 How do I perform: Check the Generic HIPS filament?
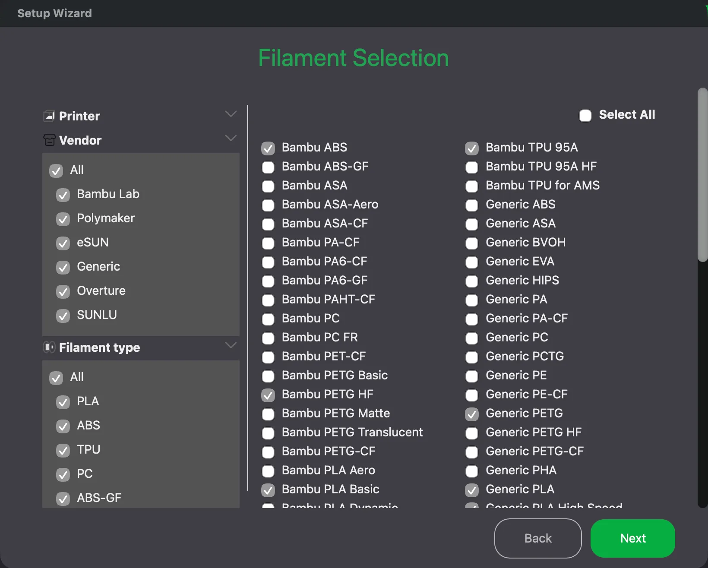pos(472,281)
